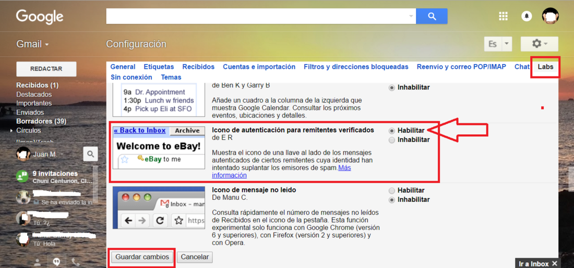The width and height of the screenshot is (574, 268).
Task: Open the 9 invitaciones chat icon
Action: [22, 176]
